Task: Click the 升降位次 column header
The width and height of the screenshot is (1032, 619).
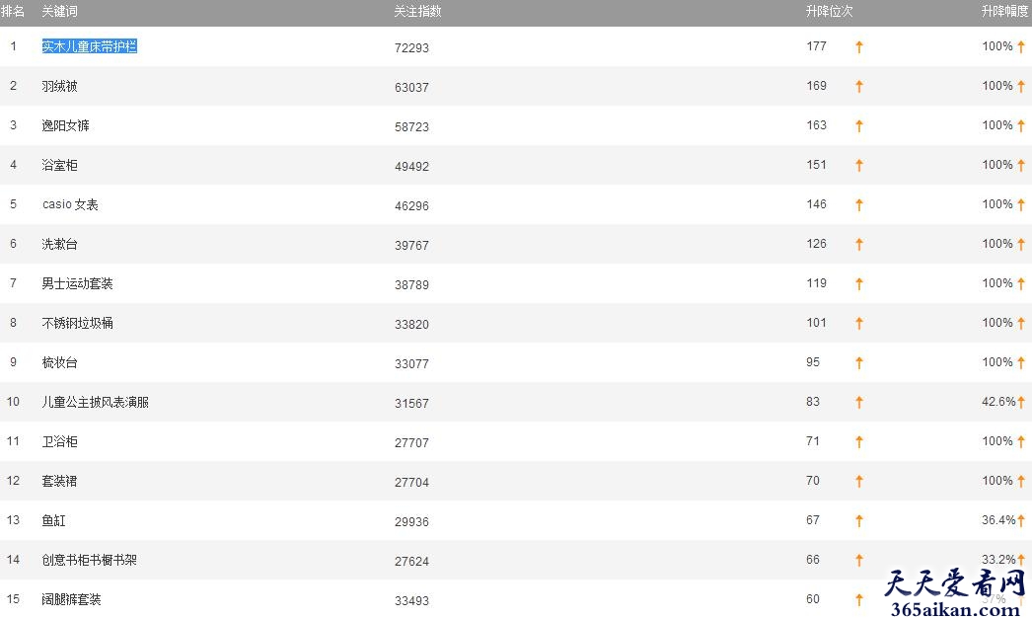Action: (830, 11)
